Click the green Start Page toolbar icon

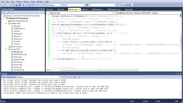point(127,5)
